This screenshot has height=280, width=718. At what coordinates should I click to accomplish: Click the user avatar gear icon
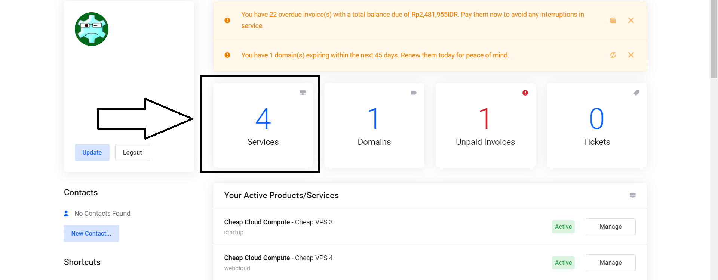click(92, 29)
